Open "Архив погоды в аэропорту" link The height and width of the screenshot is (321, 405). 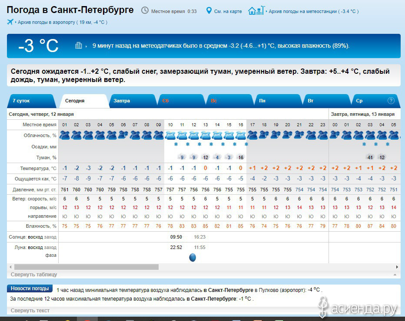63,22
